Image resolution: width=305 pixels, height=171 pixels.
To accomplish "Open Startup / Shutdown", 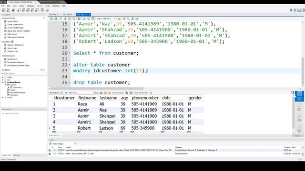I will pos(15,45).
